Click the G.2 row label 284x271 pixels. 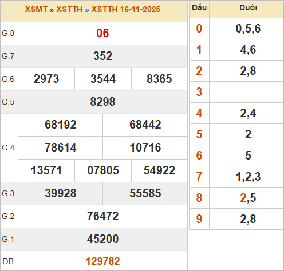[x=8, y=216]
